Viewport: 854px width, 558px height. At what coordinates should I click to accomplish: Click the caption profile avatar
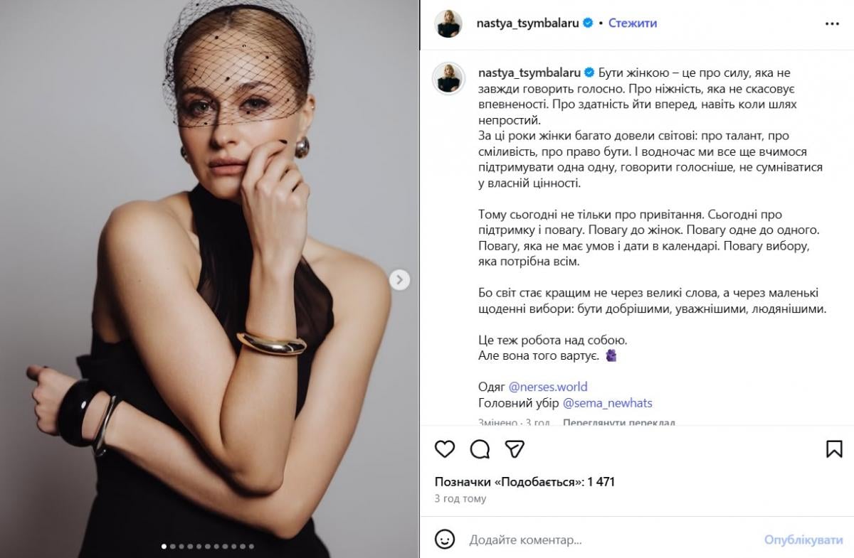(x=449, y=77)
